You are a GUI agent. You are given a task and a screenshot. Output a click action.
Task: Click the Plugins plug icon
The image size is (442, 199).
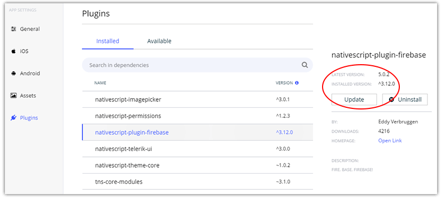[x=14, y=118]
